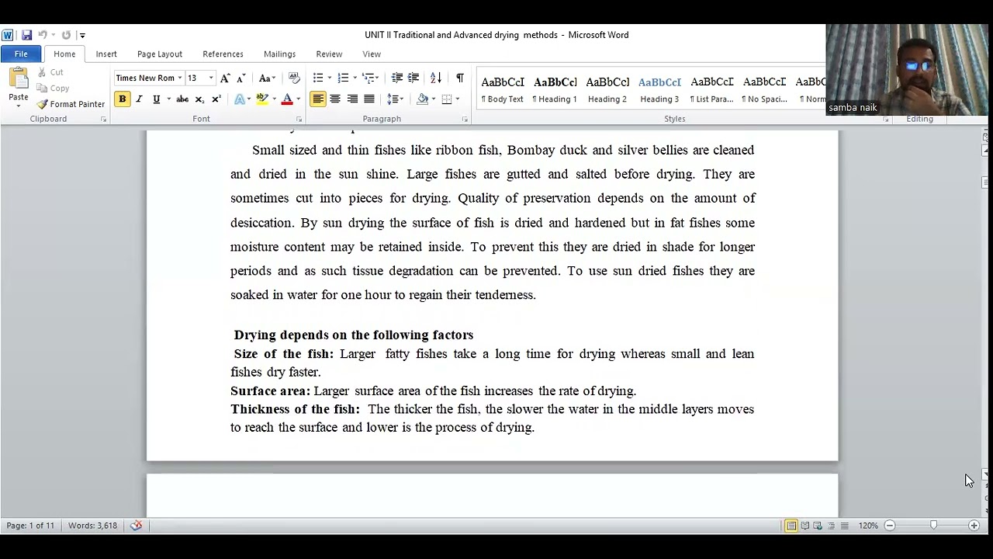The width and height of the screenshot is (993, 559).
Task: Switch to the Insert tab
Action: (106, 54)
